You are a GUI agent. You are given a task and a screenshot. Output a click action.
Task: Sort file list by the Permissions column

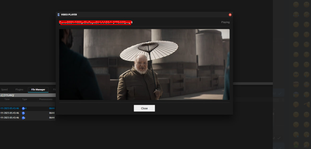(46, 99)
